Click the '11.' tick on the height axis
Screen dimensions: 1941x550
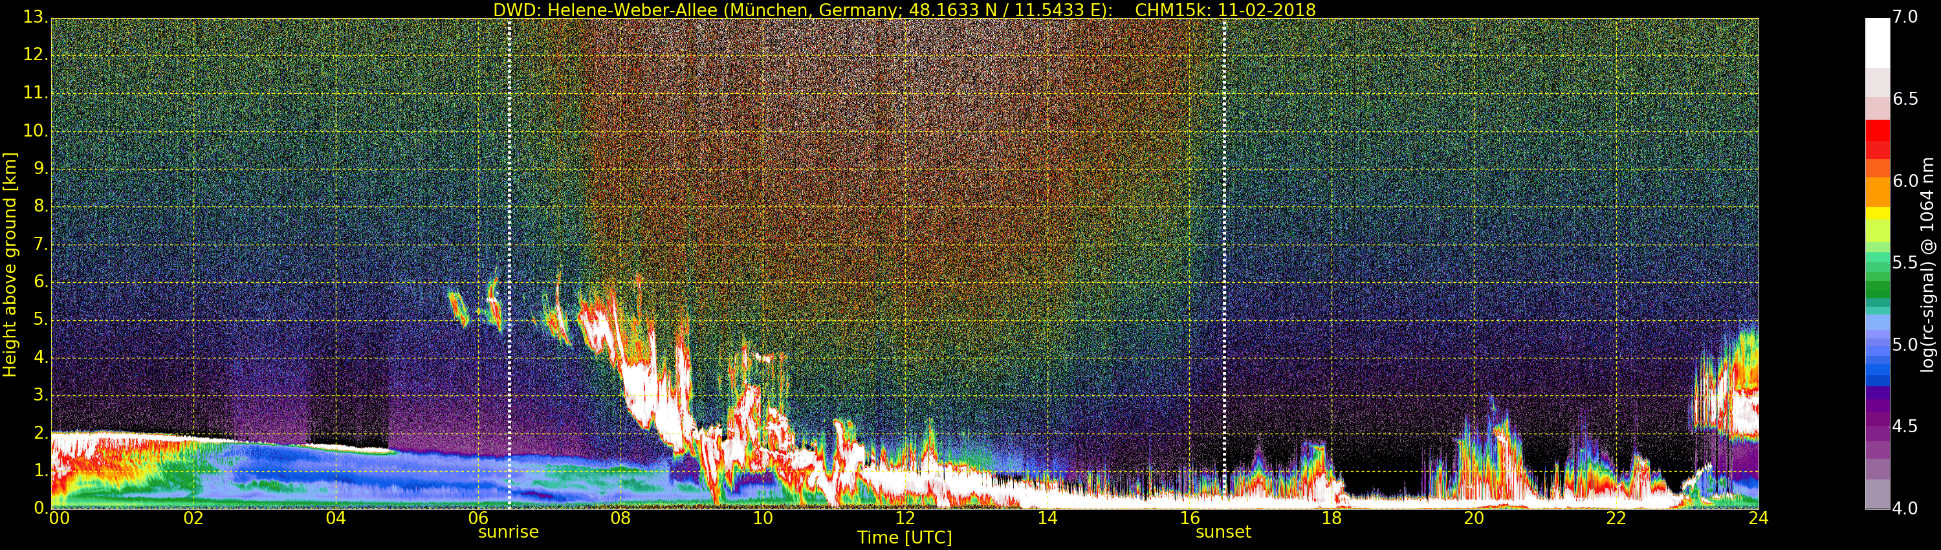[36, 93]
